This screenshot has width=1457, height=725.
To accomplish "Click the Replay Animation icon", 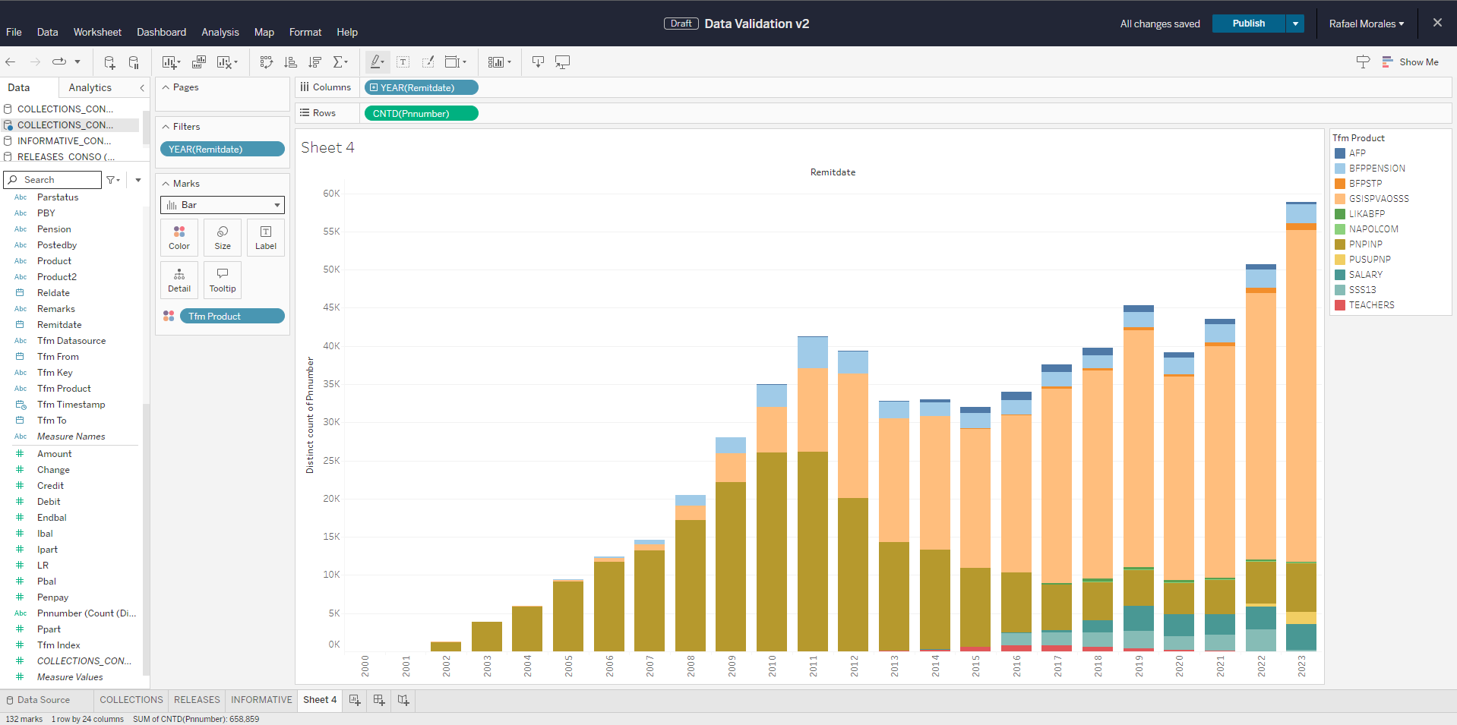I will pos(59,61).
